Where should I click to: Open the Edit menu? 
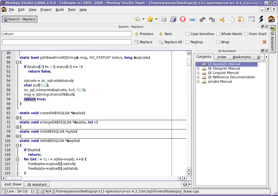(21, 10)
